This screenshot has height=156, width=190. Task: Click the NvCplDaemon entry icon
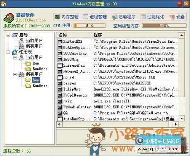point(60,95)
